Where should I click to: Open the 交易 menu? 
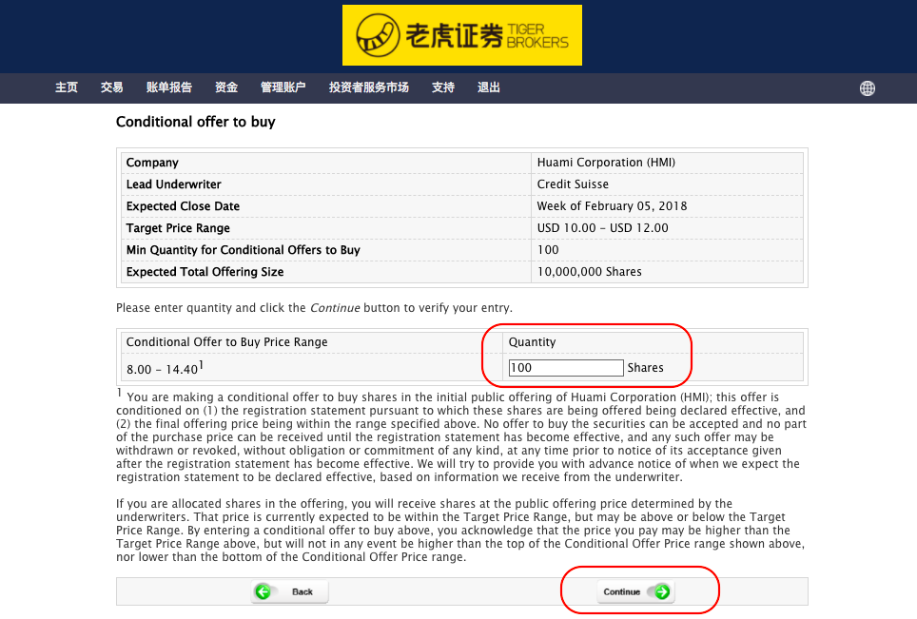coord(111,87)
